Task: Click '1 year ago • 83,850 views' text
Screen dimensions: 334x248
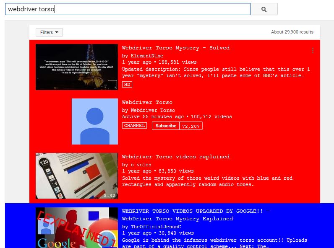Action: click(x=158, y=171)
